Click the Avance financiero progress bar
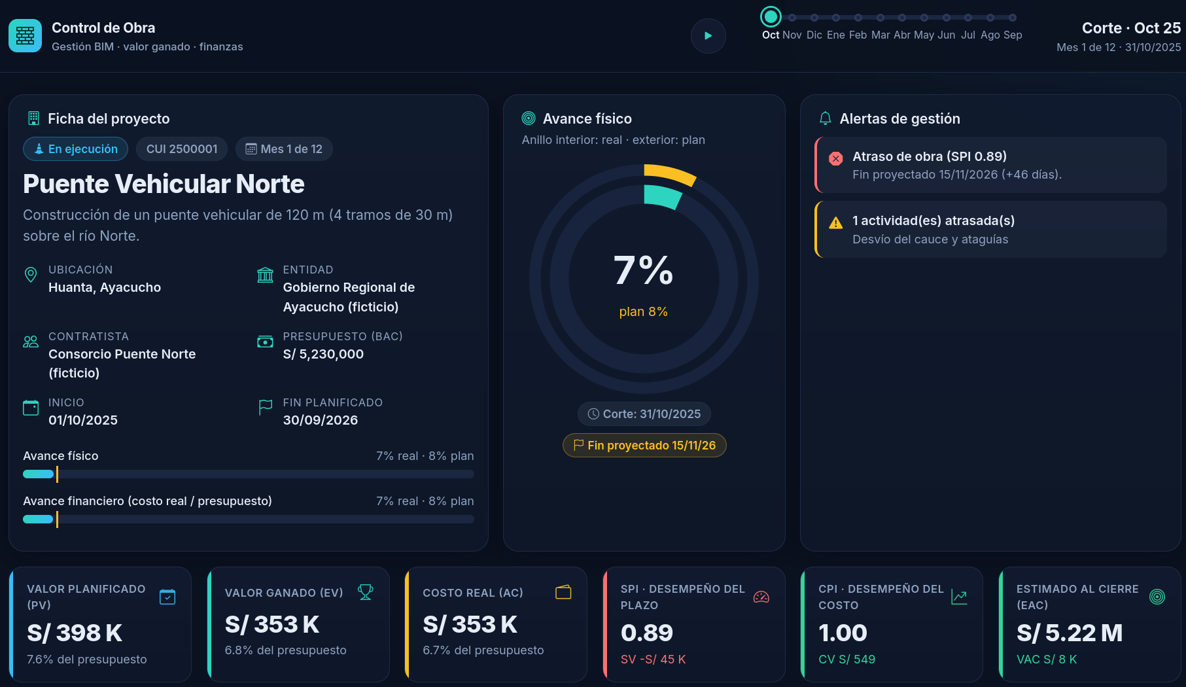Viewport: 1186px width, 687px height. point(249,520)
